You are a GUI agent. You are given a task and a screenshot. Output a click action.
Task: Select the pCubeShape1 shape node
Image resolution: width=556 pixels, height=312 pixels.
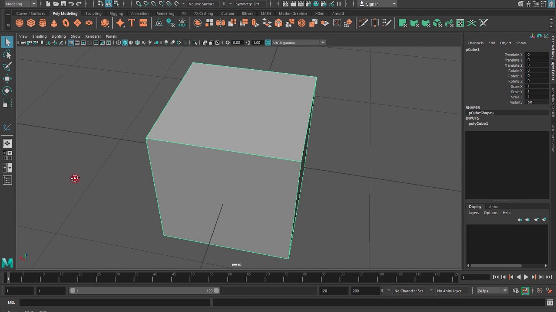[x=481, y=113]
